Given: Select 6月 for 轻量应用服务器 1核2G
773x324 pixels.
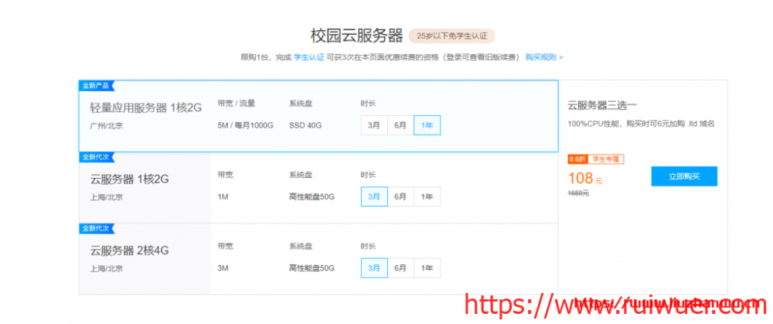Looking at the screenshot, I should (x=400, y=125).
